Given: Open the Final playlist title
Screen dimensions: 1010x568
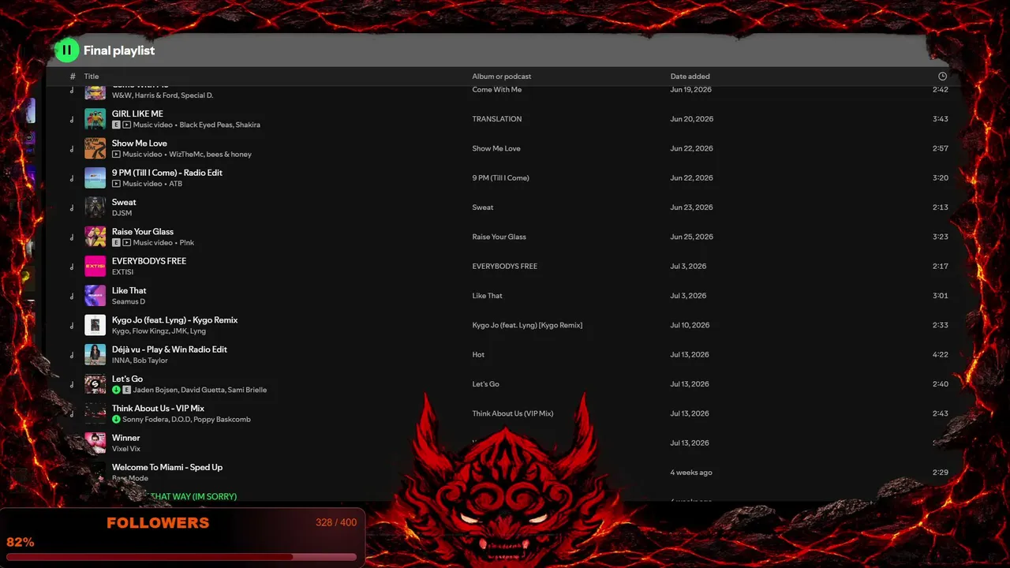Looking at the screenshot, I should coord(119,50).
